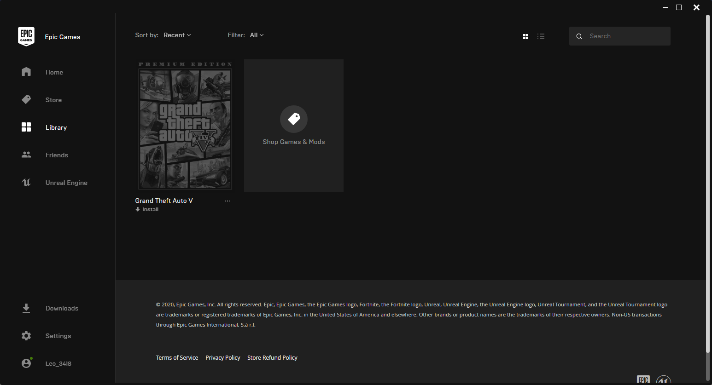Click Shop Games & Mods text
The width and height of the screenshot is (712, 385).
pos(294,142)
